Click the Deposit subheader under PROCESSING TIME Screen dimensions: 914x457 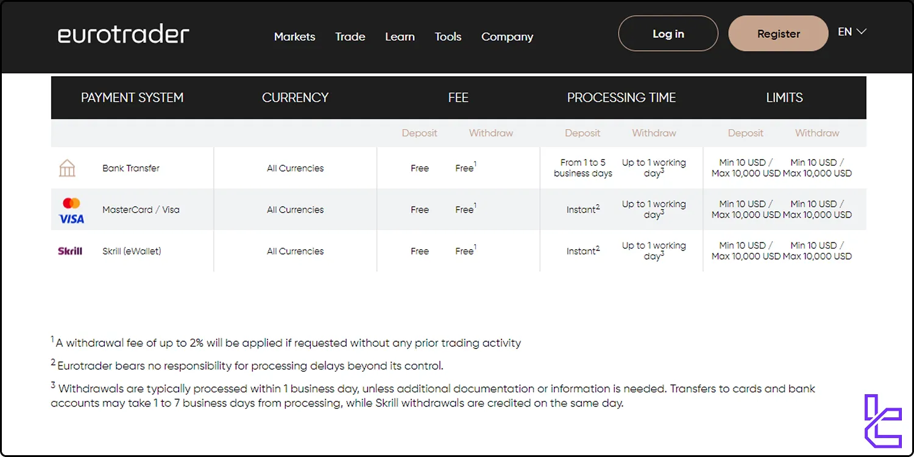[x=583, y=133]
